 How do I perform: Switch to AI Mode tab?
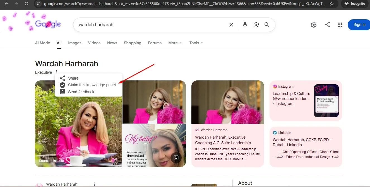(x=42, y=43)
